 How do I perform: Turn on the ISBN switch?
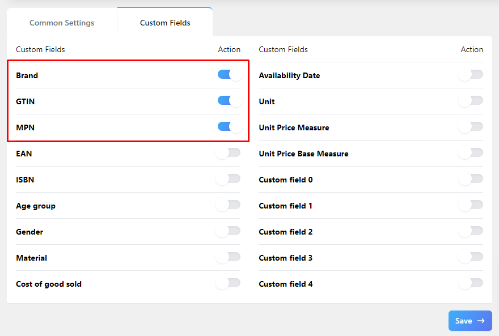pos(228,178)
